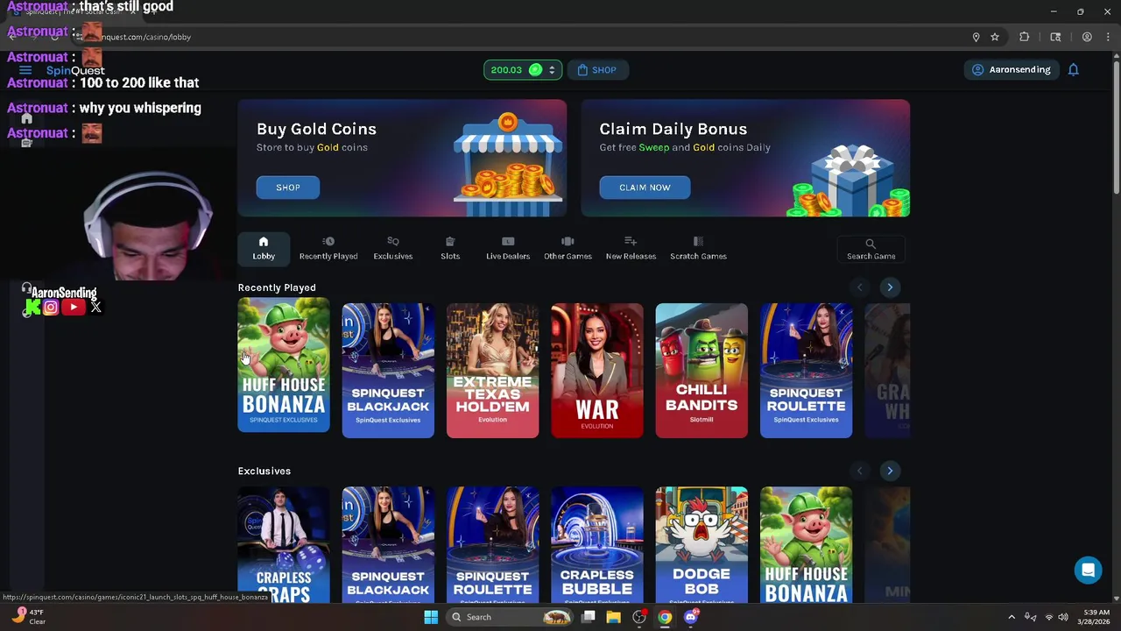Open notifications bell
Viewport: 1121px width, 631px height.
(1074, 70)
